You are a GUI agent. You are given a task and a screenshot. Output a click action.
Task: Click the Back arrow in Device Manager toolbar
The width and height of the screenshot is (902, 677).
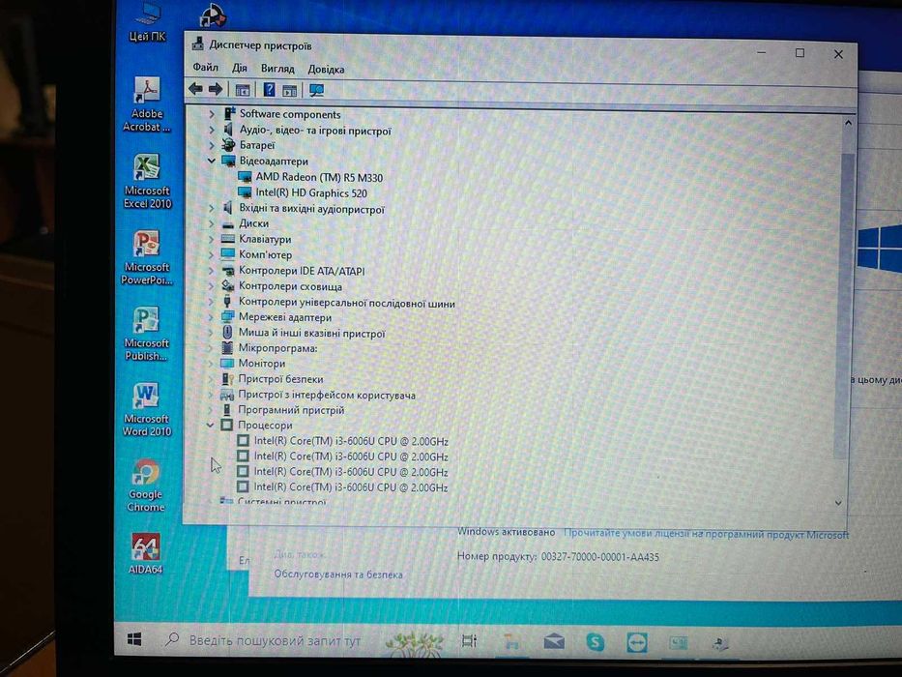tap(195, 89)
